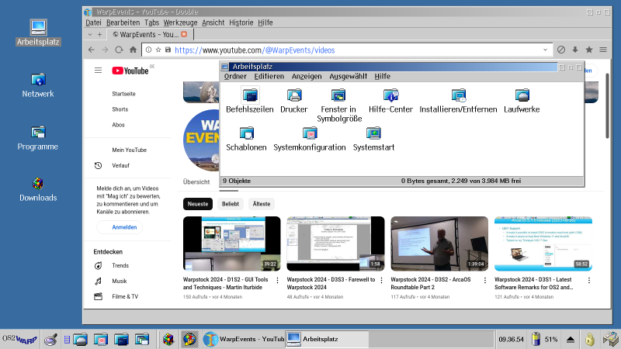Open the Dooble hamburger menu
The height and width of the screenshot is (349, 621).
pos(603,50)
